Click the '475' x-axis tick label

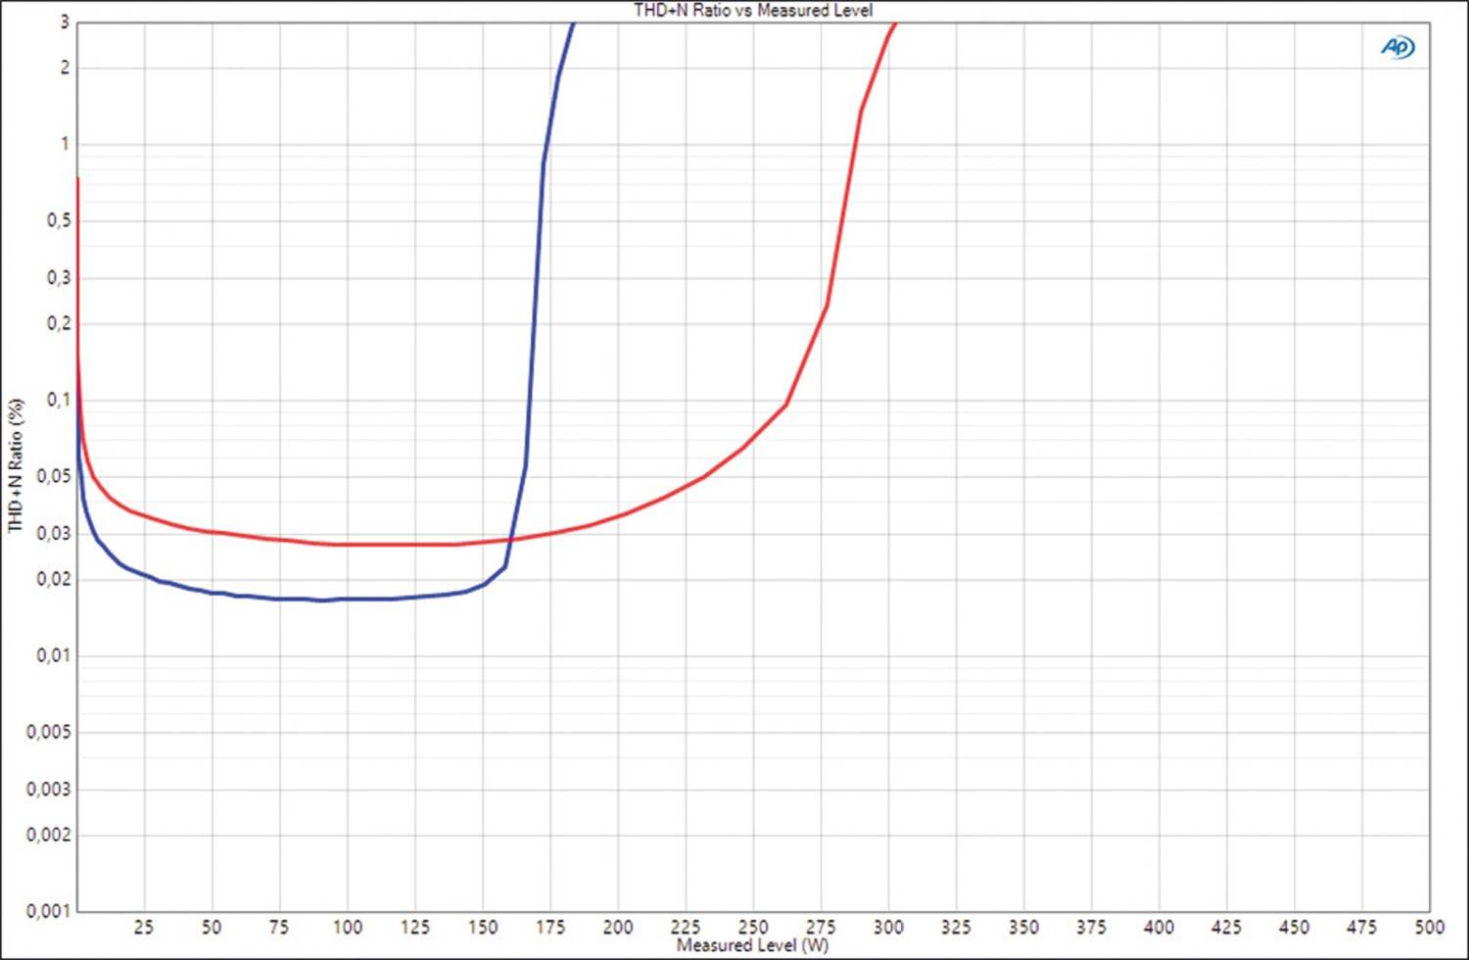1361,927
